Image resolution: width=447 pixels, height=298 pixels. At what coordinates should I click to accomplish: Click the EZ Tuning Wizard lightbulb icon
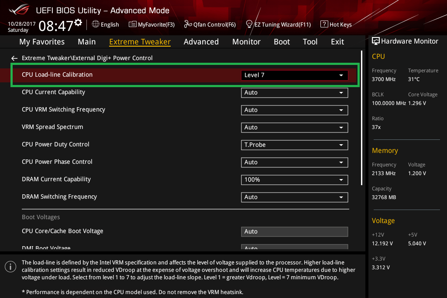249,24
